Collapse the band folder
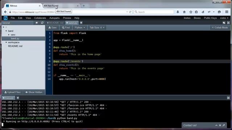232x130 pixels. (x=6, y=31)
